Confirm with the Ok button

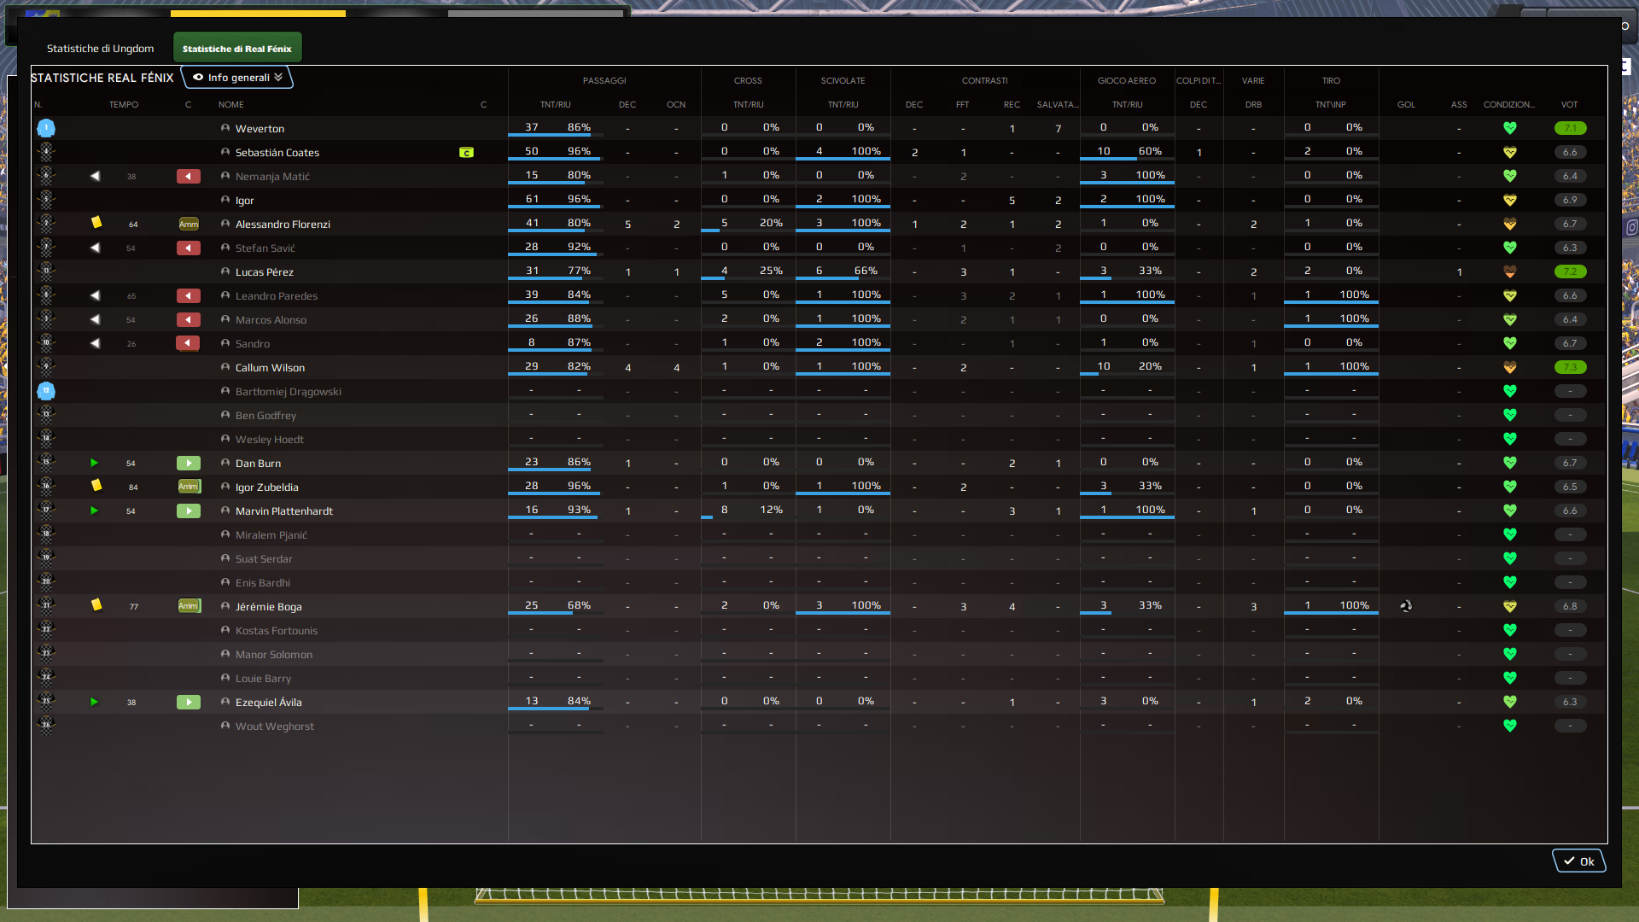tap(1578, 861)
